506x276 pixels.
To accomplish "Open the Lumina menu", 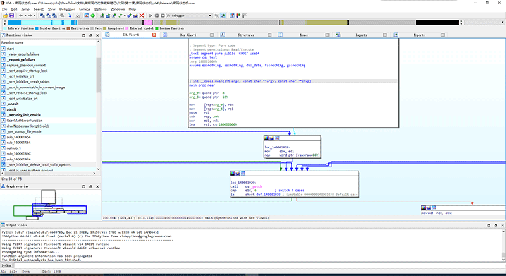I will pos(83,10).
